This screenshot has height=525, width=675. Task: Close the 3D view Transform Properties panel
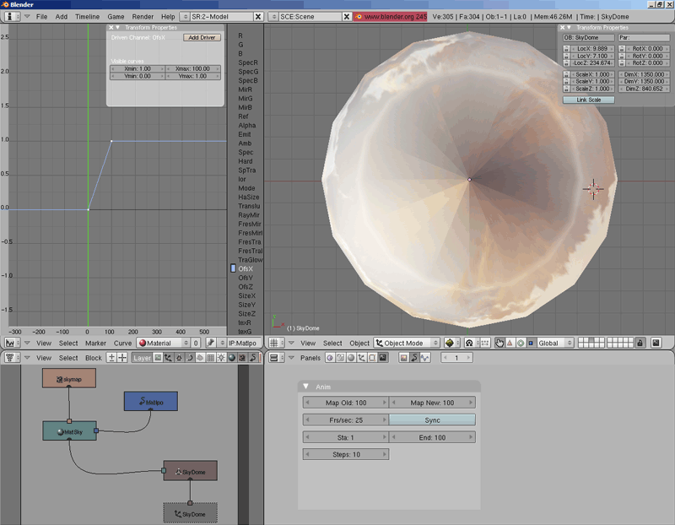(x=562, y=27)
